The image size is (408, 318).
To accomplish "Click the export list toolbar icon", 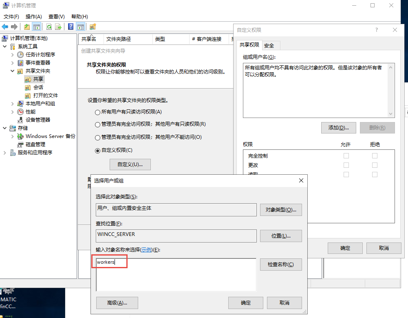I will pos(58,27).
